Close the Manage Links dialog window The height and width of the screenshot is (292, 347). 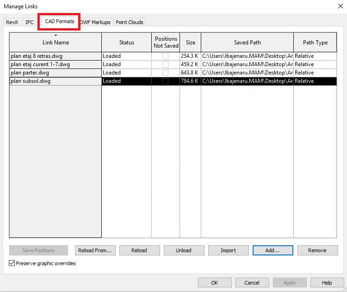point(341,6)
